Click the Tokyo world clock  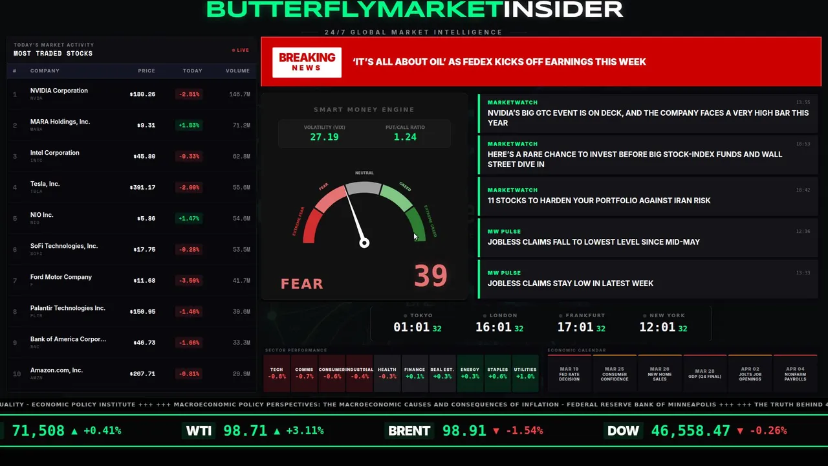pos(417,323)
